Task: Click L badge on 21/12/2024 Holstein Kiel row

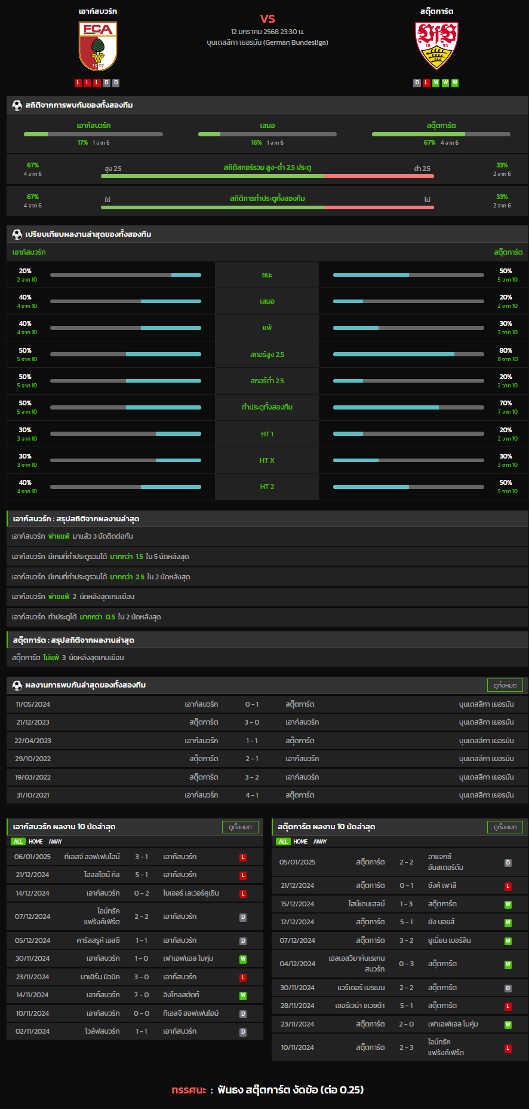Action: (x=243, y=875)
